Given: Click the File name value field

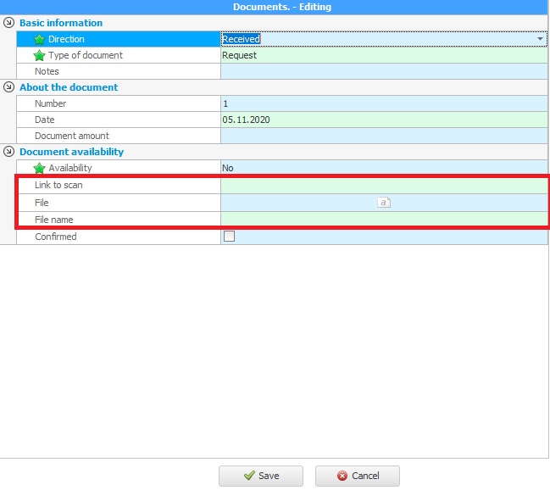Looking at the screenshot, I should pyautogui.click(x=384, y=219).
